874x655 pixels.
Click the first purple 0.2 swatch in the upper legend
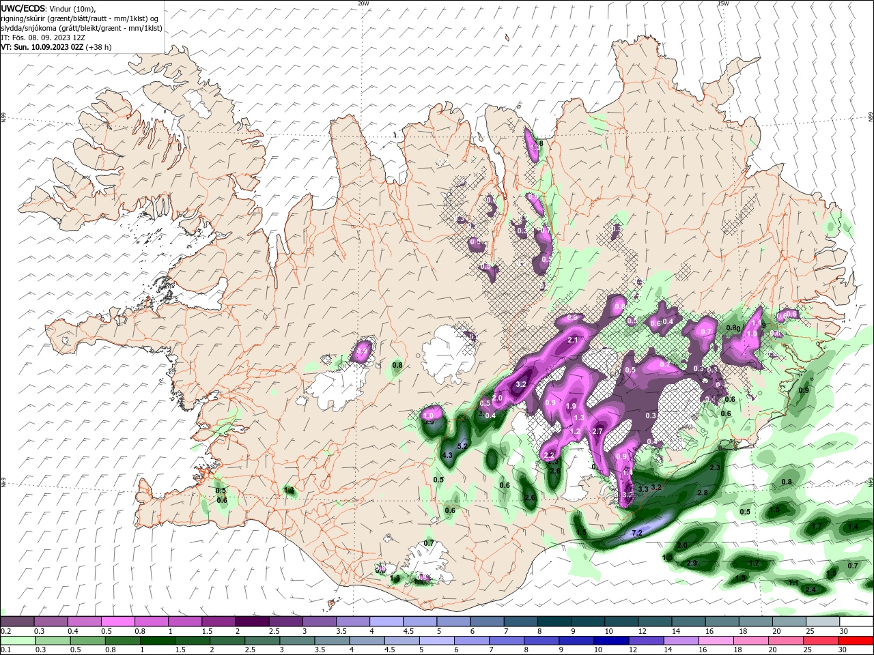tap(17, 622)
